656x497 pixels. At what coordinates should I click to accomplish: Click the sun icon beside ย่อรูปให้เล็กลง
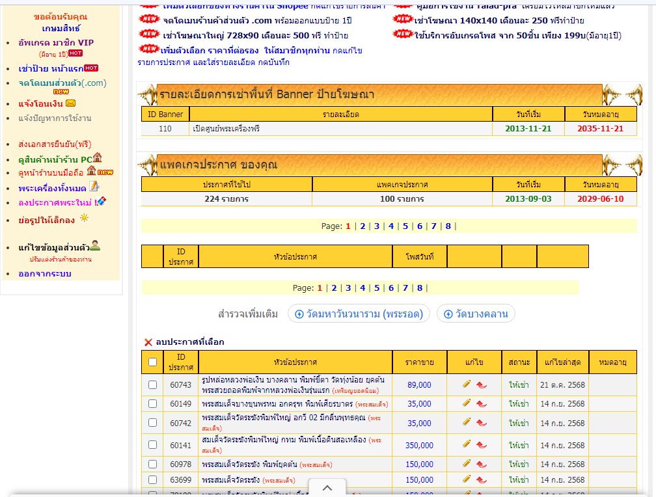(x=83, y=219)
